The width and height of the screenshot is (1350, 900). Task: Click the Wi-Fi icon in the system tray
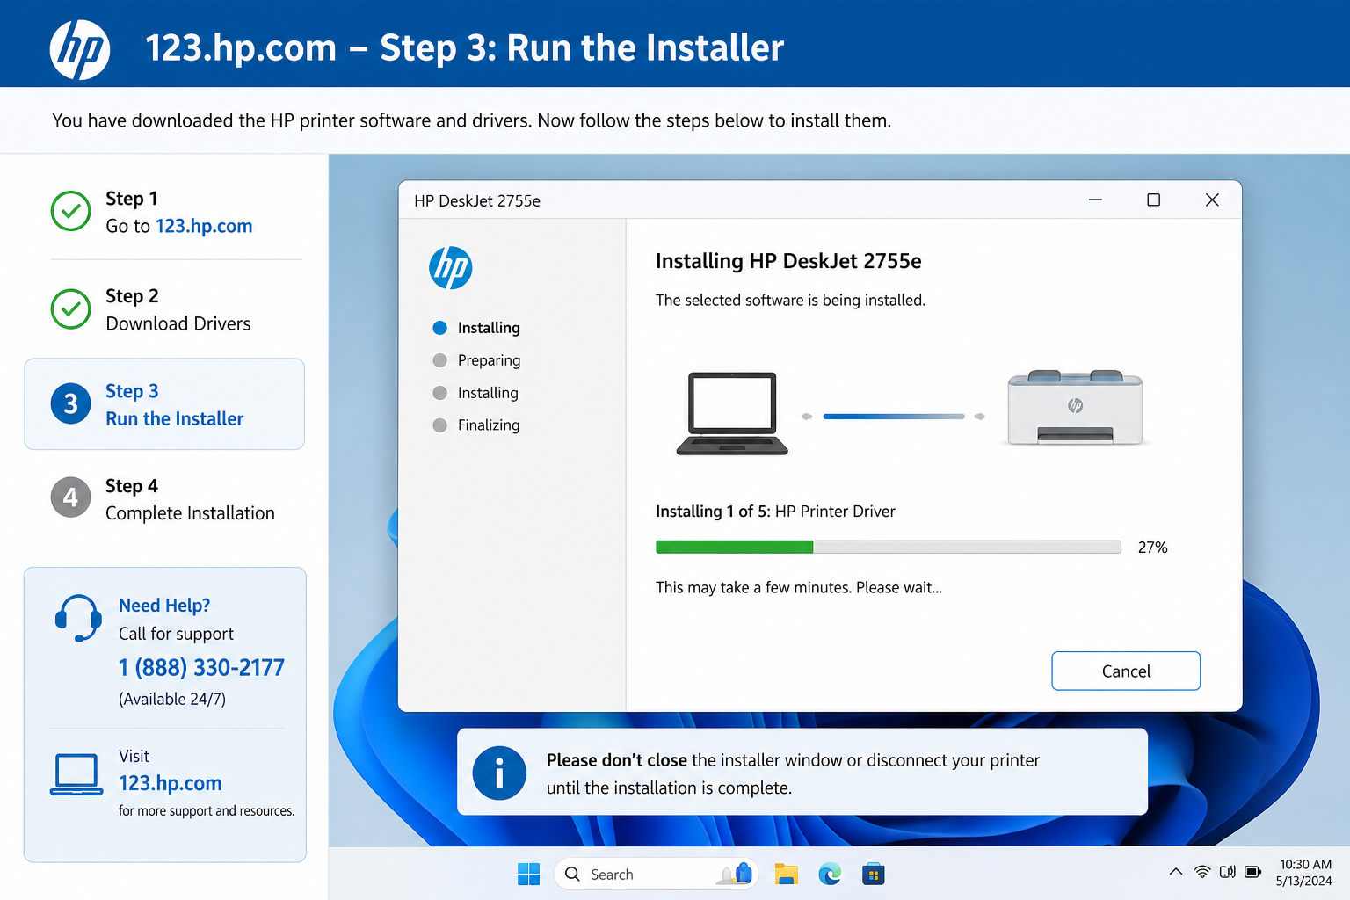[x=1202, y=872]
